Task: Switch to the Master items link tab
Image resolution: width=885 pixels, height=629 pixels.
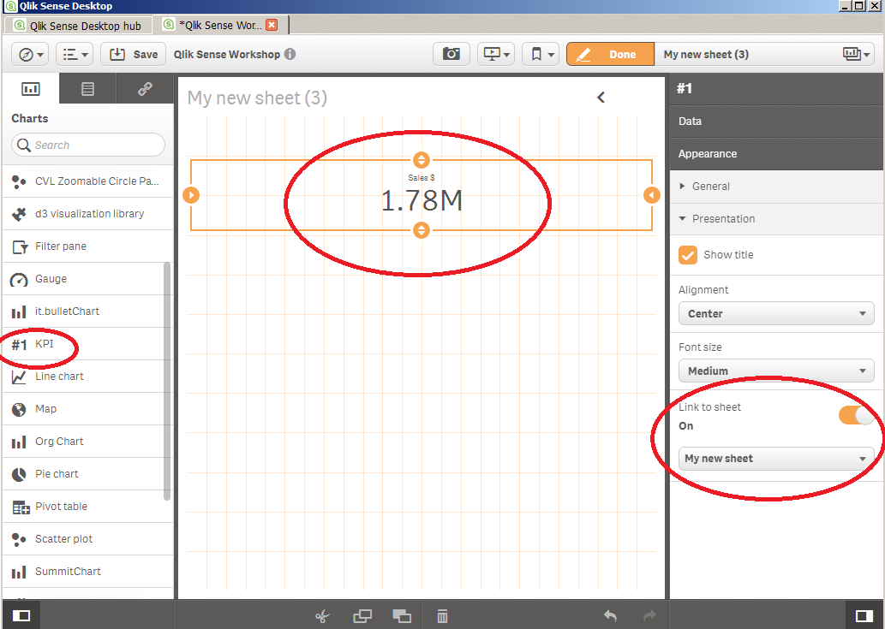Action: pos(145,88)
